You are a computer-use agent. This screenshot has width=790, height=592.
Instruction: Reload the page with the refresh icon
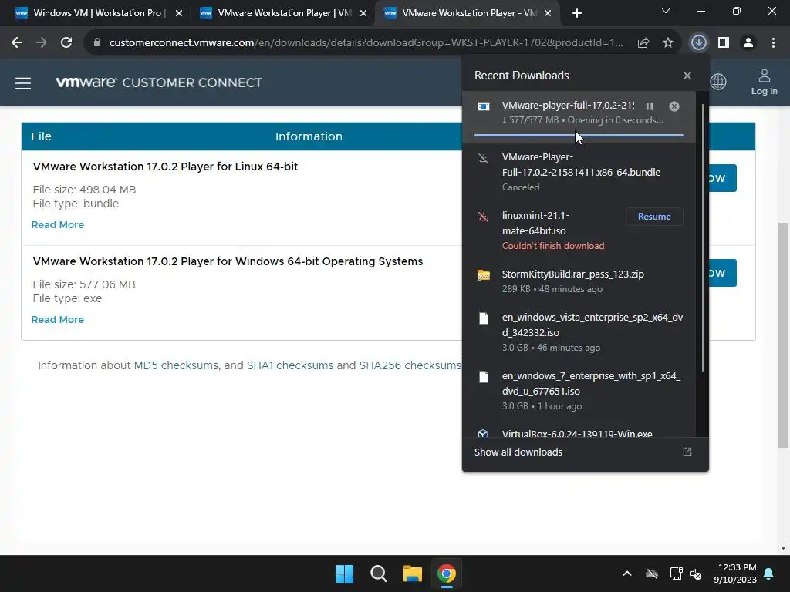(x=66, y=43)
